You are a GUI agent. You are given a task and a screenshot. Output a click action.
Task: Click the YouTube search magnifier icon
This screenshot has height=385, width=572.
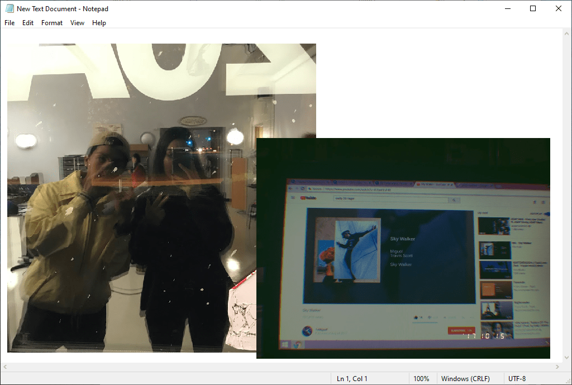click(x=454, y=200)
